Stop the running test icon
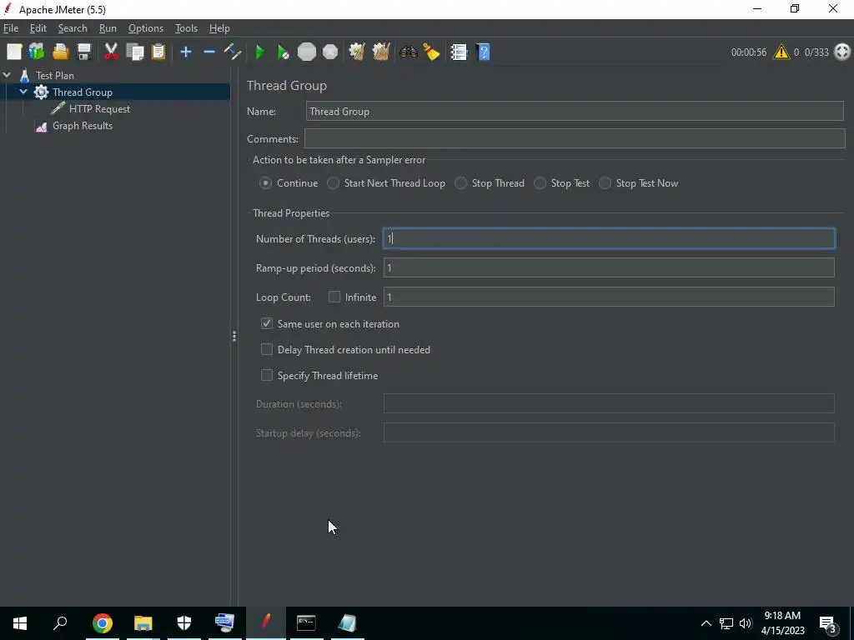 coord(307,52)
